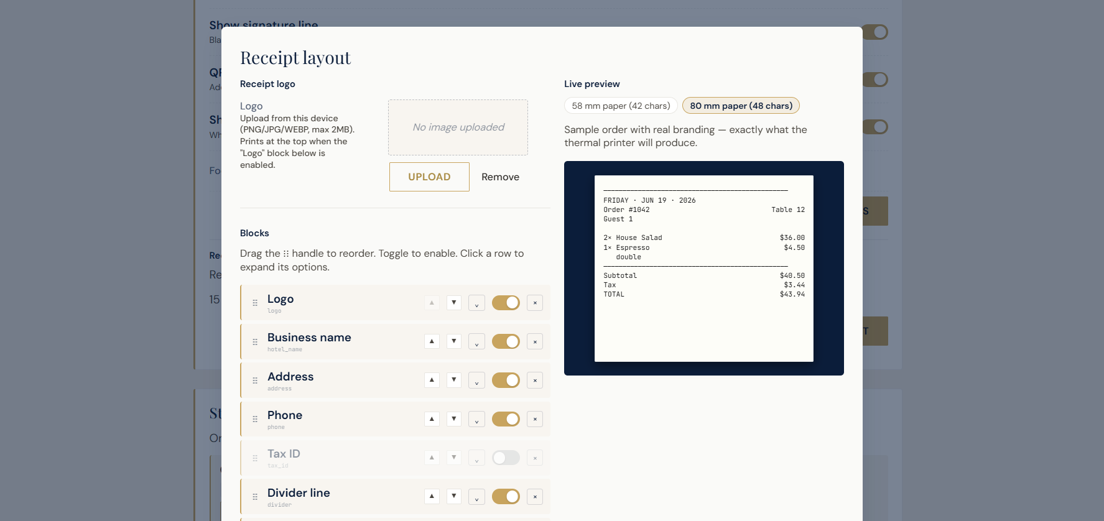Enable the Tax ID block toggle
Viewport: 1104px width, 521px height.
(x=506, y=458)
